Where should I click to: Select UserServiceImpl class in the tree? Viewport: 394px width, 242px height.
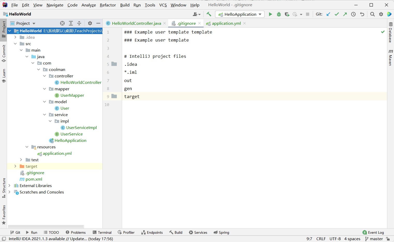click(81, 127)
